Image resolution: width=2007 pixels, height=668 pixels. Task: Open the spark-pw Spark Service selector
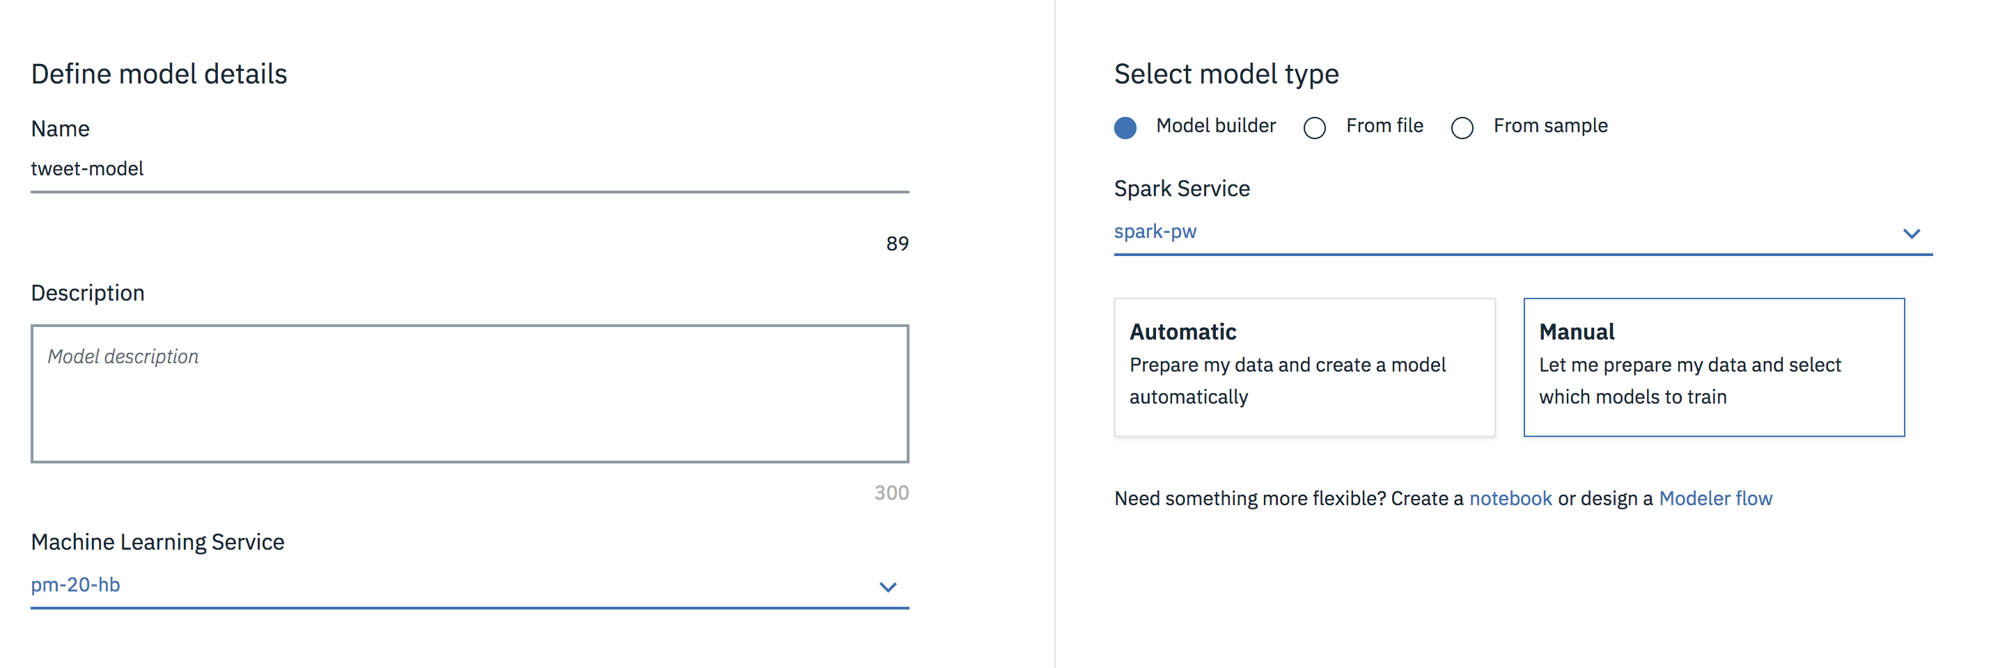pyautogui.click(x=1523, y=233)
